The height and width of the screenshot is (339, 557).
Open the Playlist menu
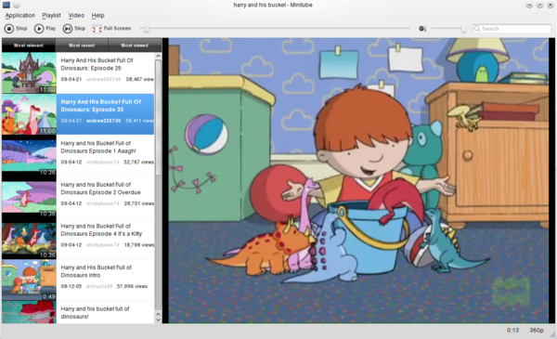pos(51,15)
